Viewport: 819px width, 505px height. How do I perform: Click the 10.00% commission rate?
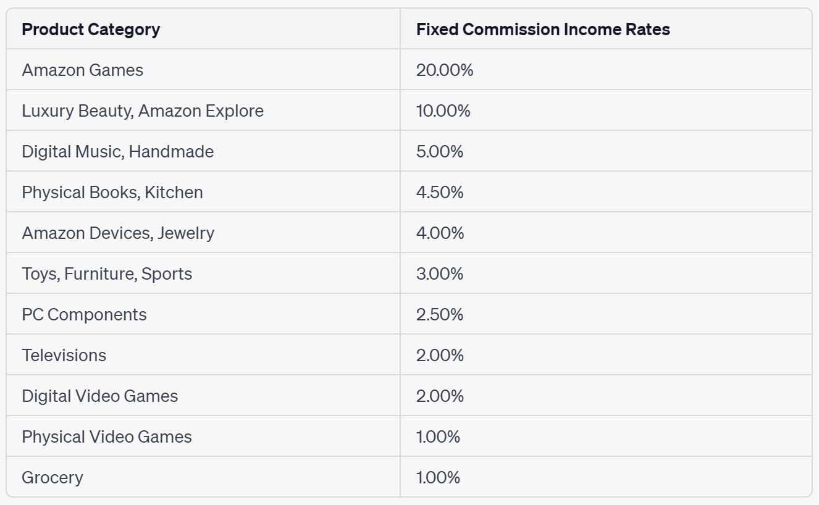pos(443,111)
